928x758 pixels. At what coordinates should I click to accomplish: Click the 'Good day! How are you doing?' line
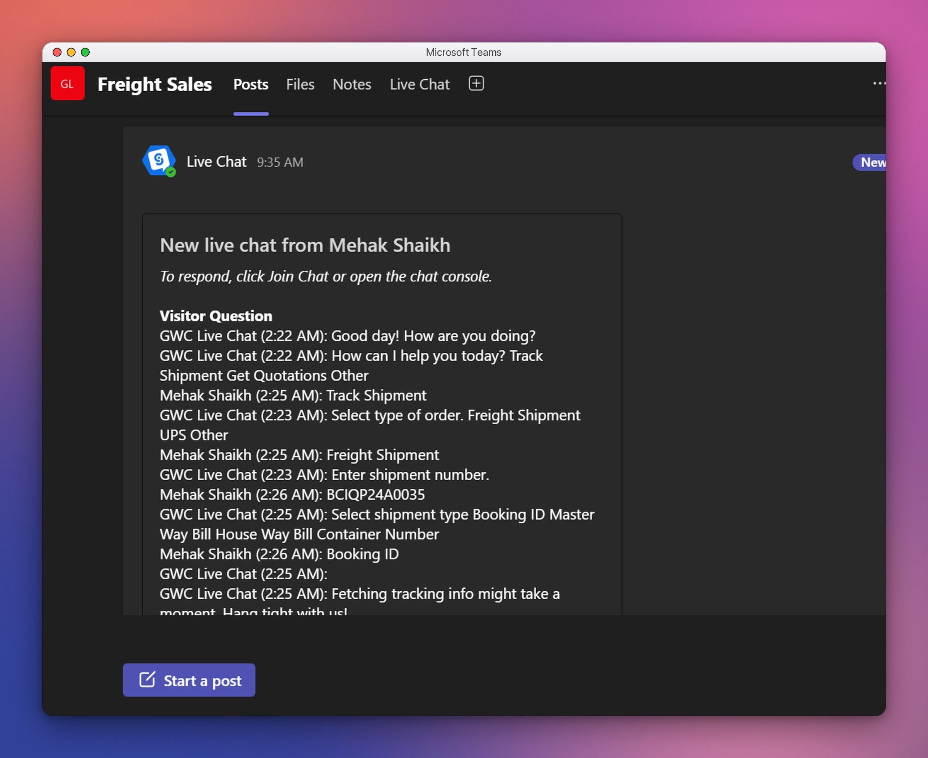pos(348,336)
